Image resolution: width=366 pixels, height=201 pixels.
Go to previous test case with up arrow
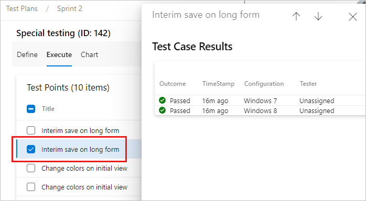(x=296, y=16)
